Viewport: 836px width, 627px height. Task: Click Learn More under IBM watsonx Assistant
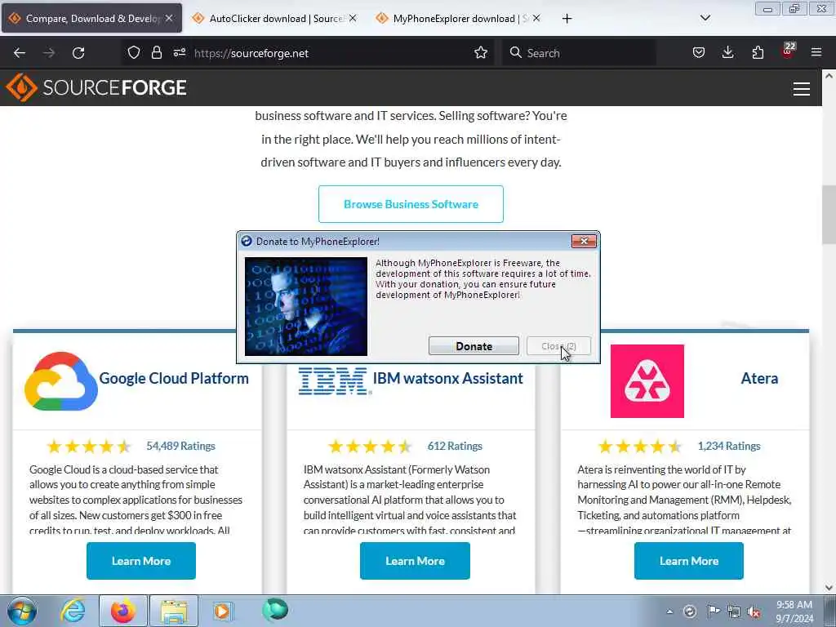point(415,561)
